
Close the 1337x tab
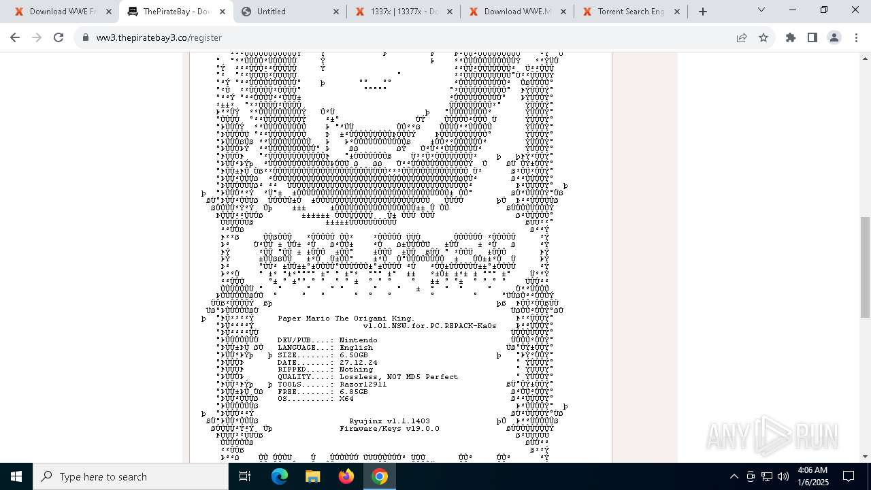(450, 12)
